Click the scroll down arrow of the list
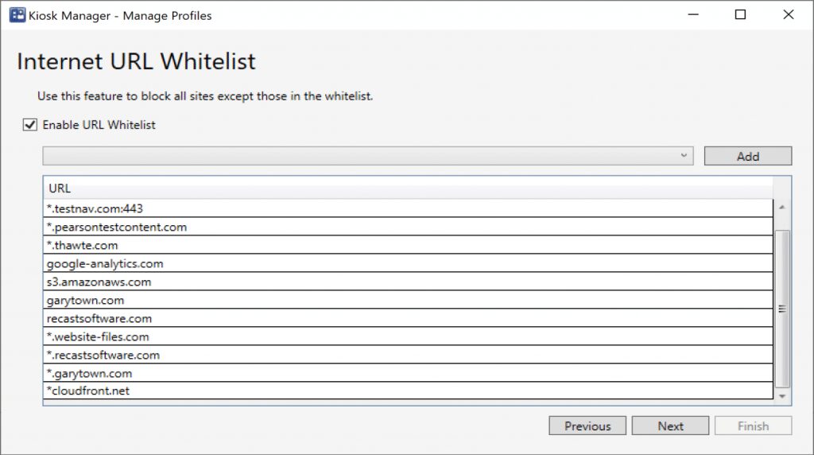814x455 pixels. click(782, 395)
